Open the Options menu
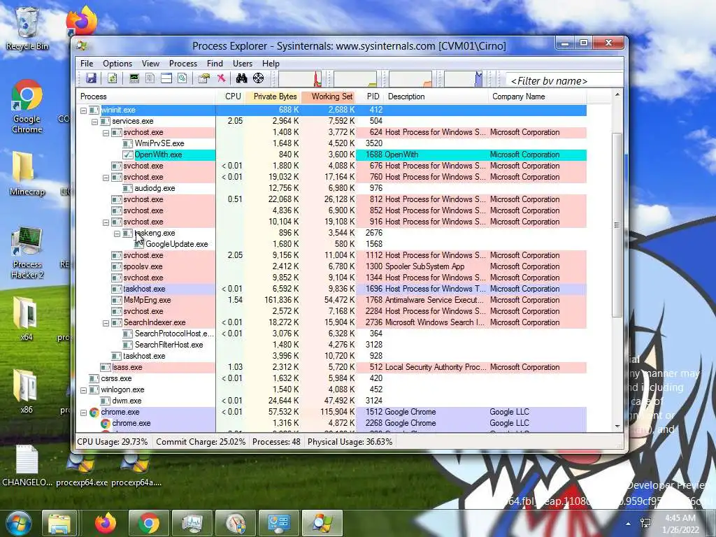 click(x=117, y=64)
